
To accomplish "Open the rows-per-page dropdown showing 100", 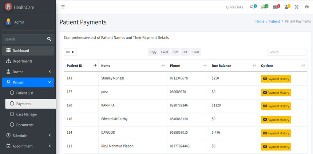I will tap(70, 52).
